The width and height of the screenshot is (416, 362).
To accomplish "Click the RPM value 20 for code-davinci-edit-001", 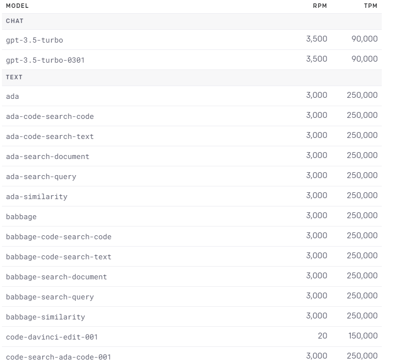I will (323, 336).
